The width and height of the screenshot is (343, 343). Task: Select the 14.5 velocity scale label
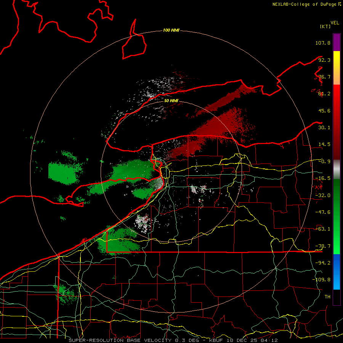pyautogui.click(x=324, y=144)
